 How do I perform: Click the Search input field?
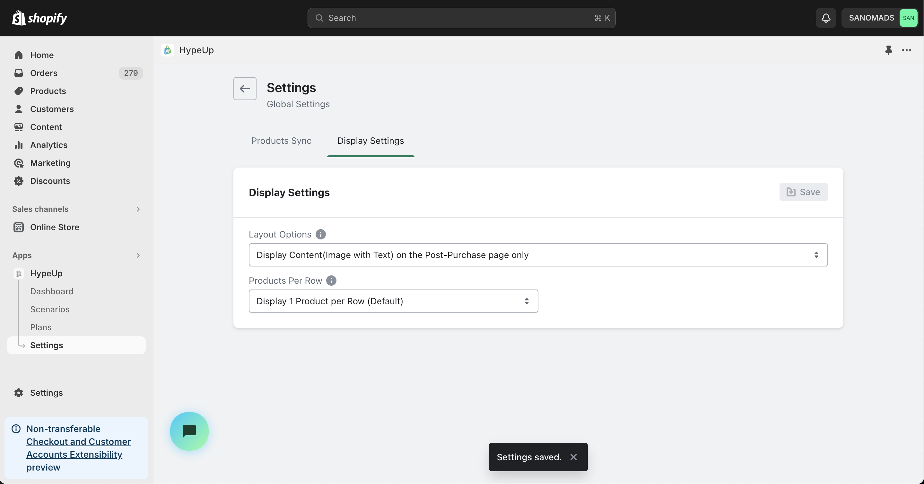tap(461, 18)
